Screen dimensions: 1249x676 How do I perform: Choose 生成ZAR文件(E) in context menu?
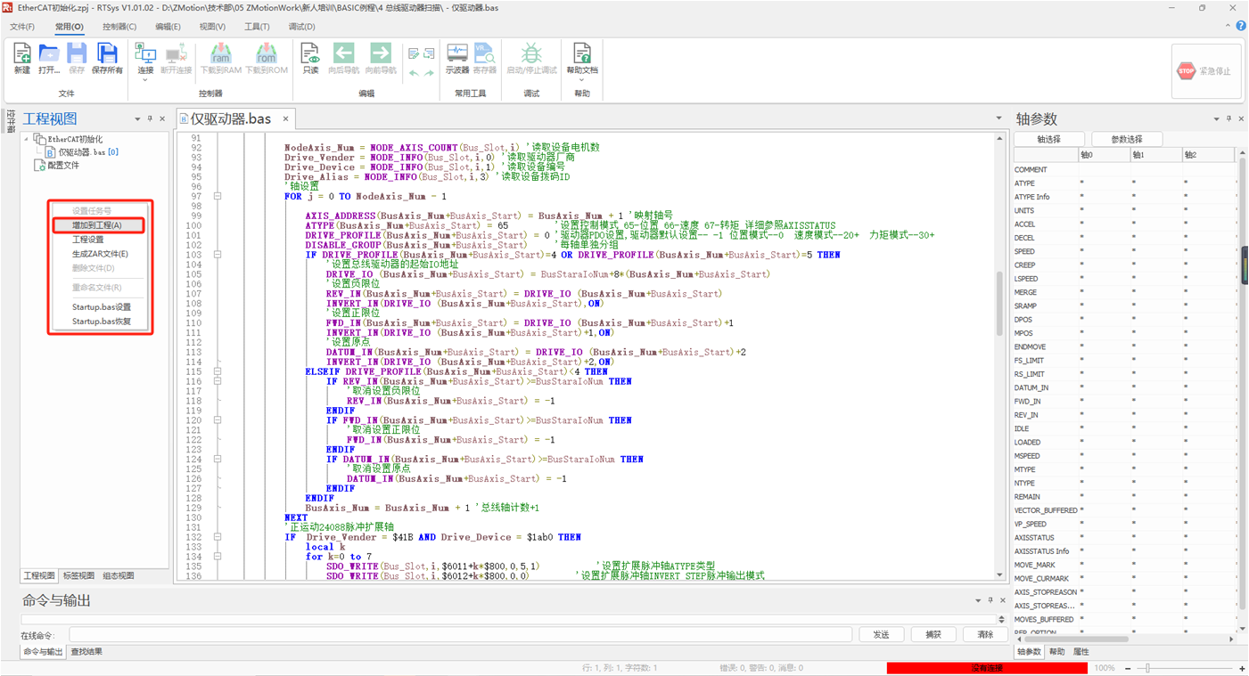(x=99, y=254)
